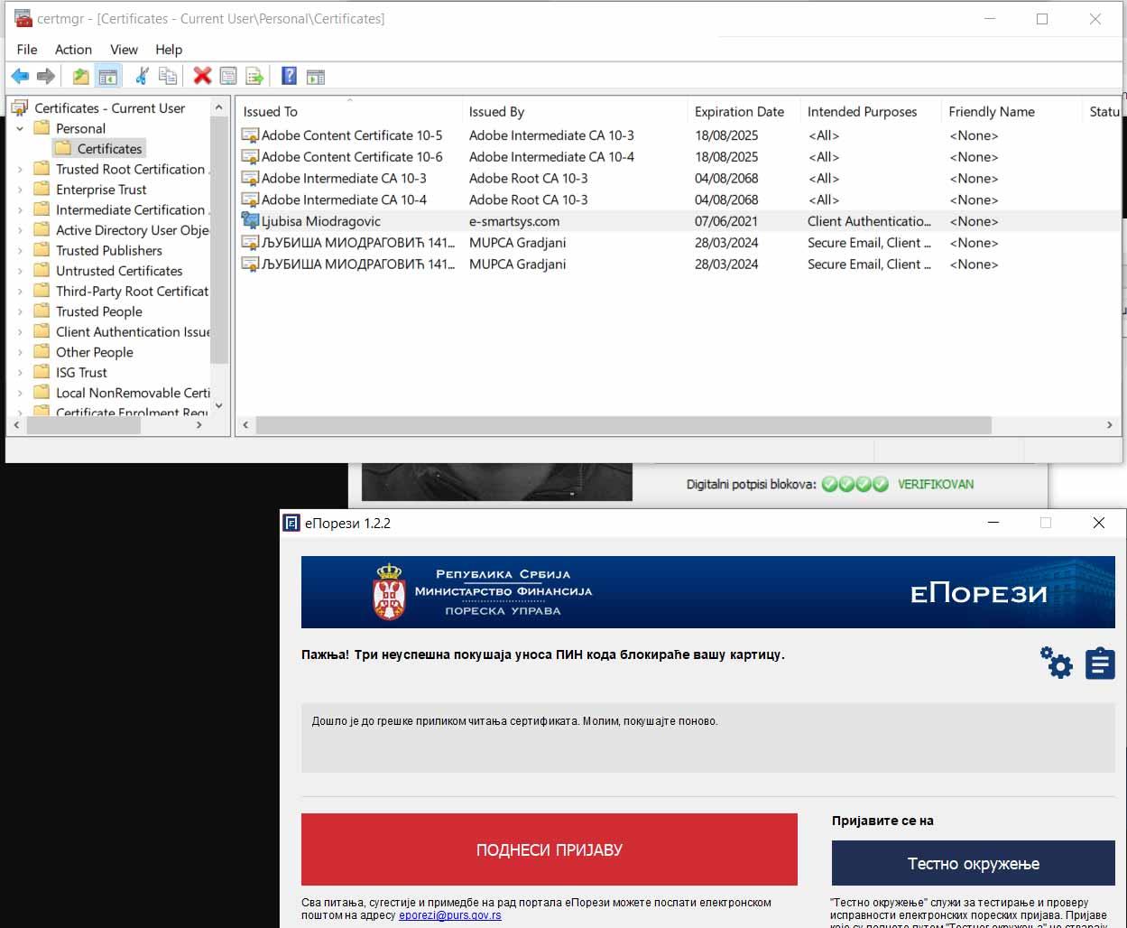Click the Export List toolbar icon

point(254,77)
